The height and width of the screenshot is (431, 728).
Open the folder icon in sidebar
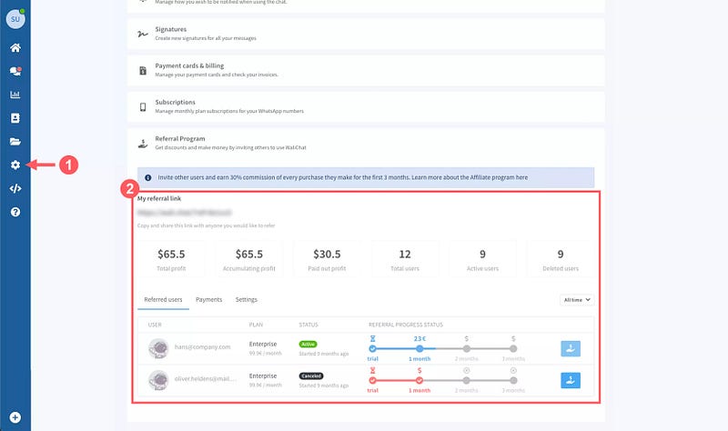point(15,142)
